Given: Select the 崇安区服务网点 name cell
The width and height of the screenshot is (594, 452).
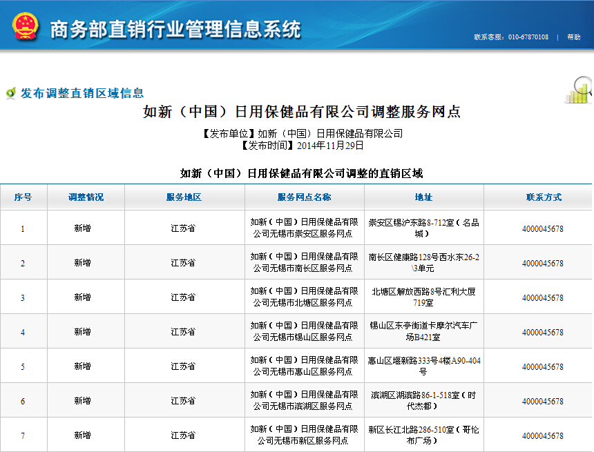Looking at the screenshot, I should click(304, 228).
